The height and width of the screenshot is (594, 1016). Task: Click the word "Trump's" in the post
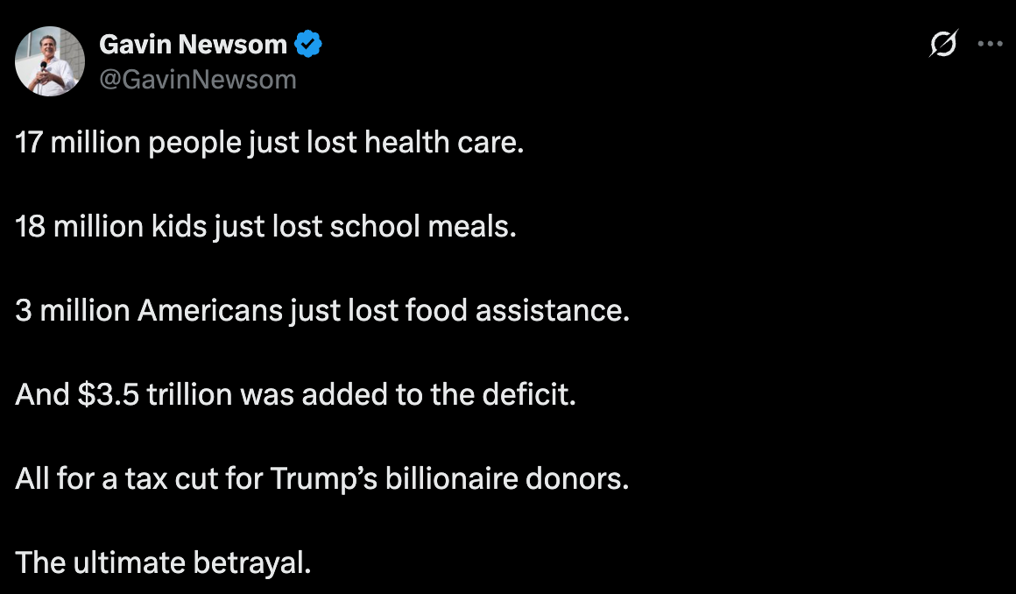point(324,478)
